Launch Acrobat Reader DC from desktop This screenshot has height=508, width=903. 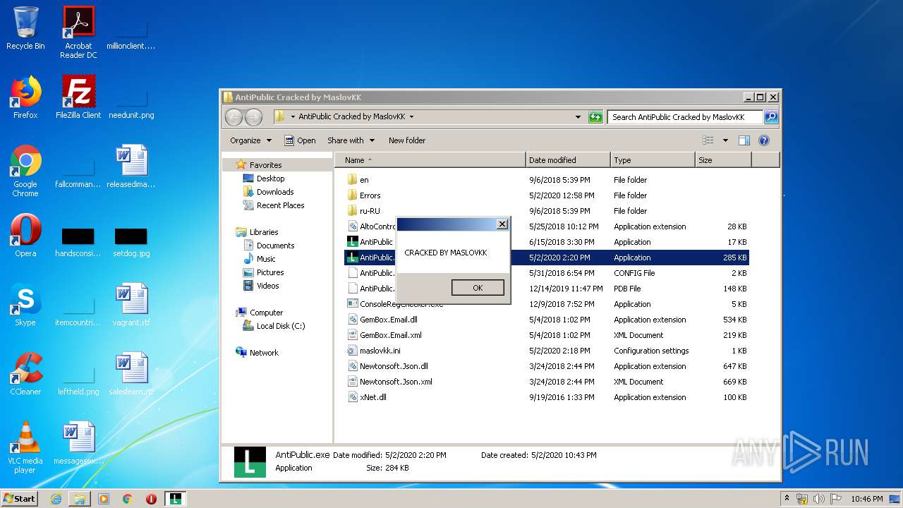[x=78, y=32]
